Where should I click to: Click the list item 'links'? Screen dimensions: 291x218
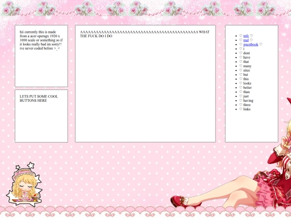coord(247,109)
